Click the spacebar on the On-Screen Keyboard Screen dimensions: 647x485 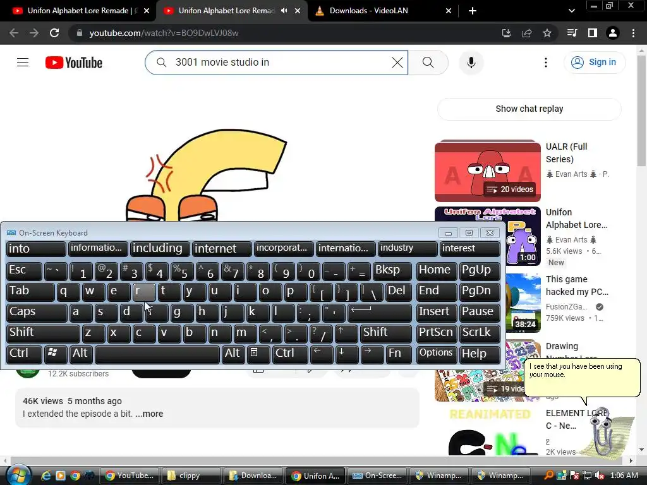pos(157,354)
